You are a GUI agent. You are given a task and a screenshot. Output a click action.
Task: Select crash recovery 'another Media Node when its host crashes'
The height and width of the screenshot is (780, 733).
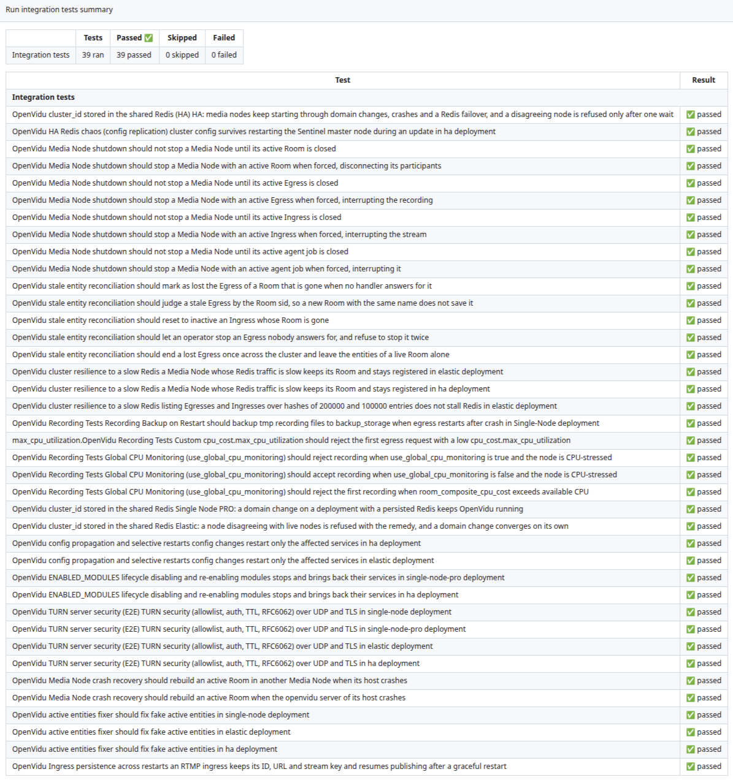point(210,681)
